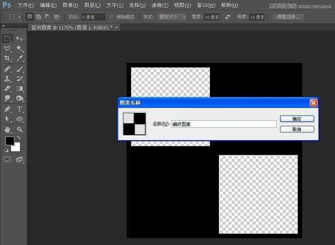Click the 取消 (Cancel) button
The image size is (335, 245).
(x=296, y=129)
